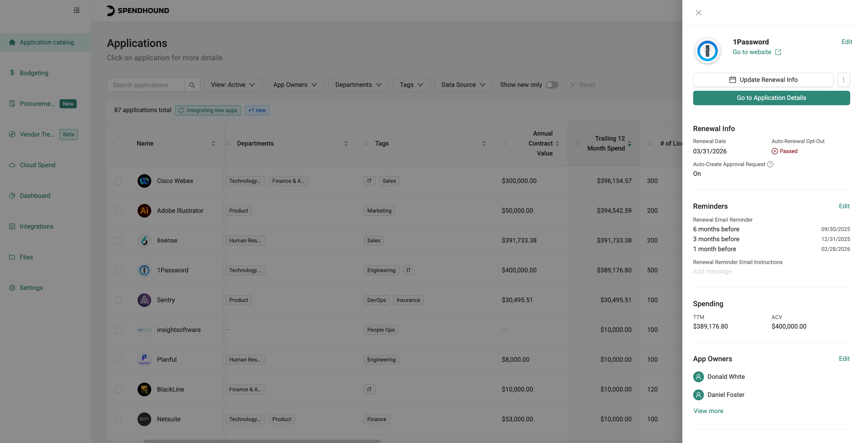Check the Adobe Illustrator row checkbox
Image resolution: width=861 pixels, height=443 pixels.
[118, 211]
